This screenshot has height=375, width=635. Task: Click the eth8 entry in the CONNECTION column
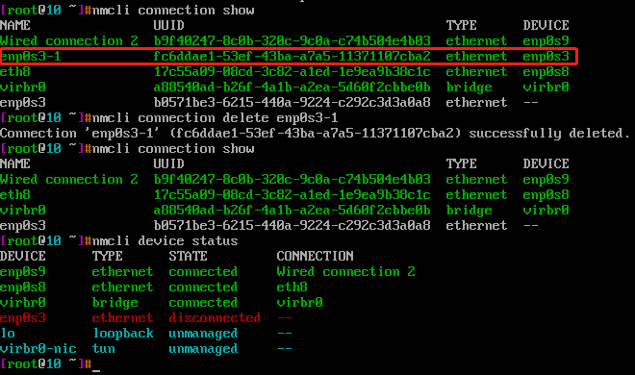coord(292,287)
